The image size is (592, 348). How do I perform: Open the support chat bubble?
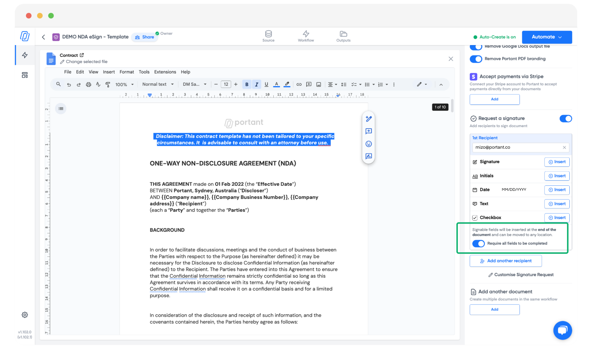pyautogui.click(x=563, y=330)
